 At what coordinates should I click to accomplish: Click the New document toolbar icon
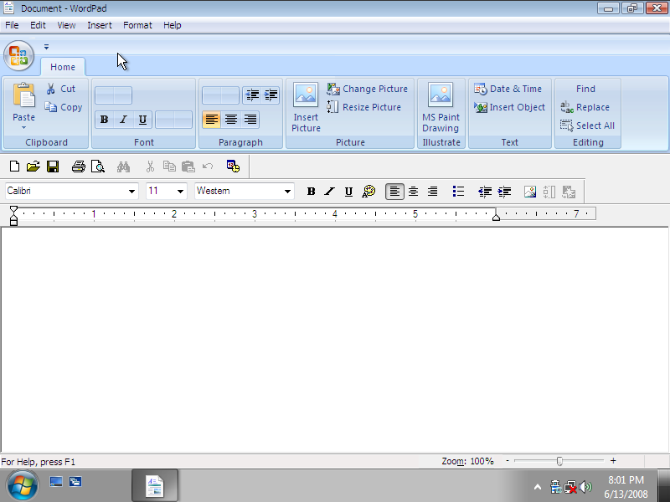[14, 166]
